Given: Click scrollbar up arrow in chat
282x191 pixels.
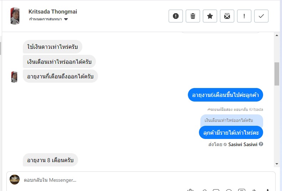Looking at the screenshot, I should pyautogui.click(x=277, y=35).
